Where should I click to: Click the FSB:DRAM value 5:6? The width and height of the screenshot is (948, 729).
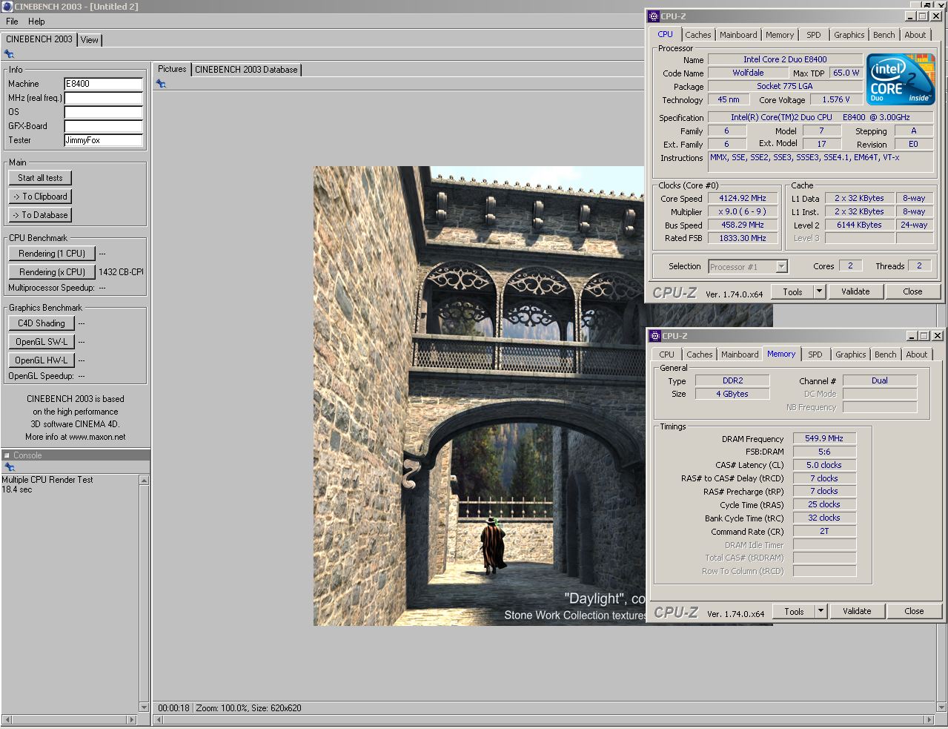(x=824, y=452)
